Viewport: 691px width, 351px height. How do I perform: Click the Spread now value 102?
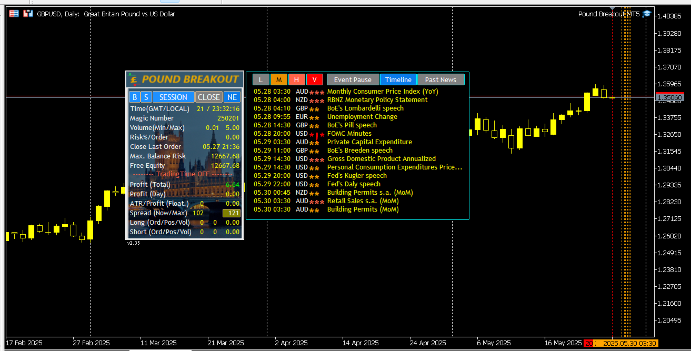coord(198,213)
